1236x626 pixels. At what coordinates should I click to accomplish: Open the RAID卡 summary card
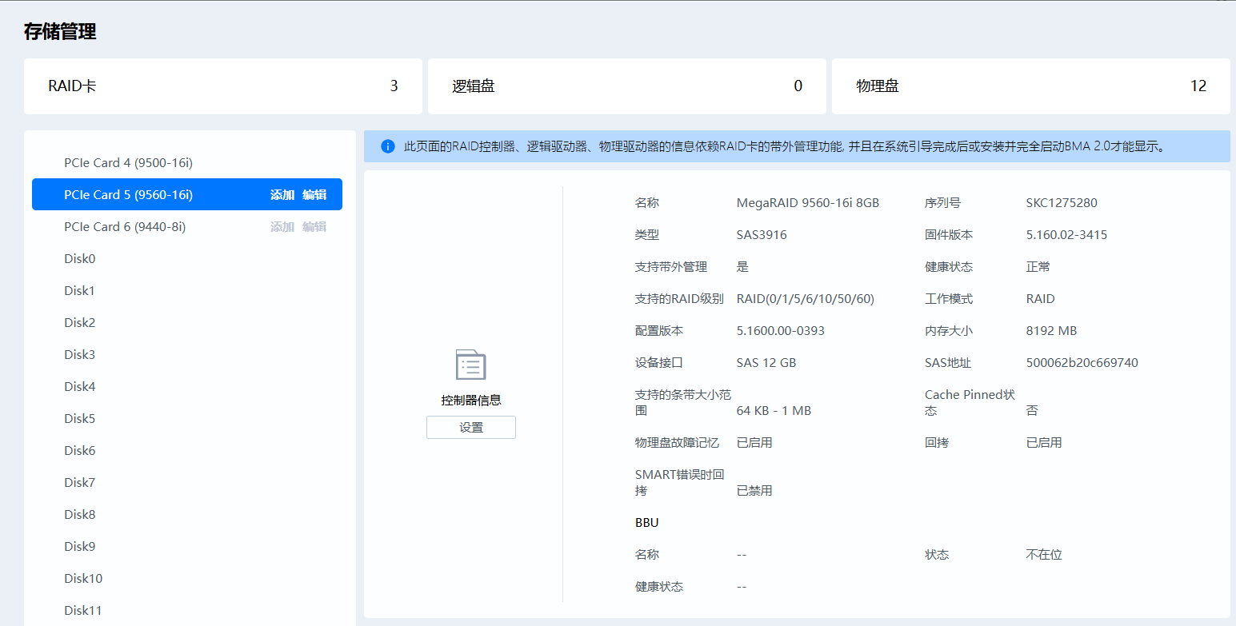222,86
